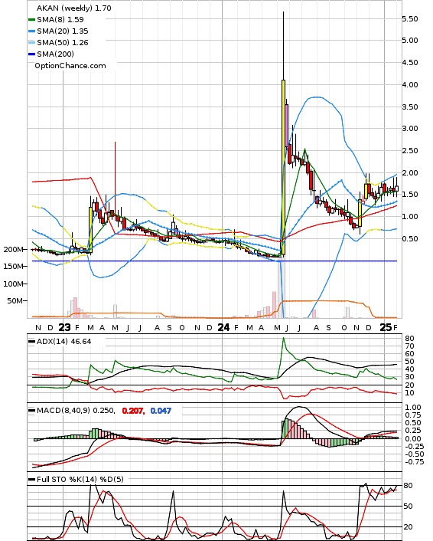
Task: Click the OptionChance.com watermark text
Action: pyautogui.click(x=70, y=66)
